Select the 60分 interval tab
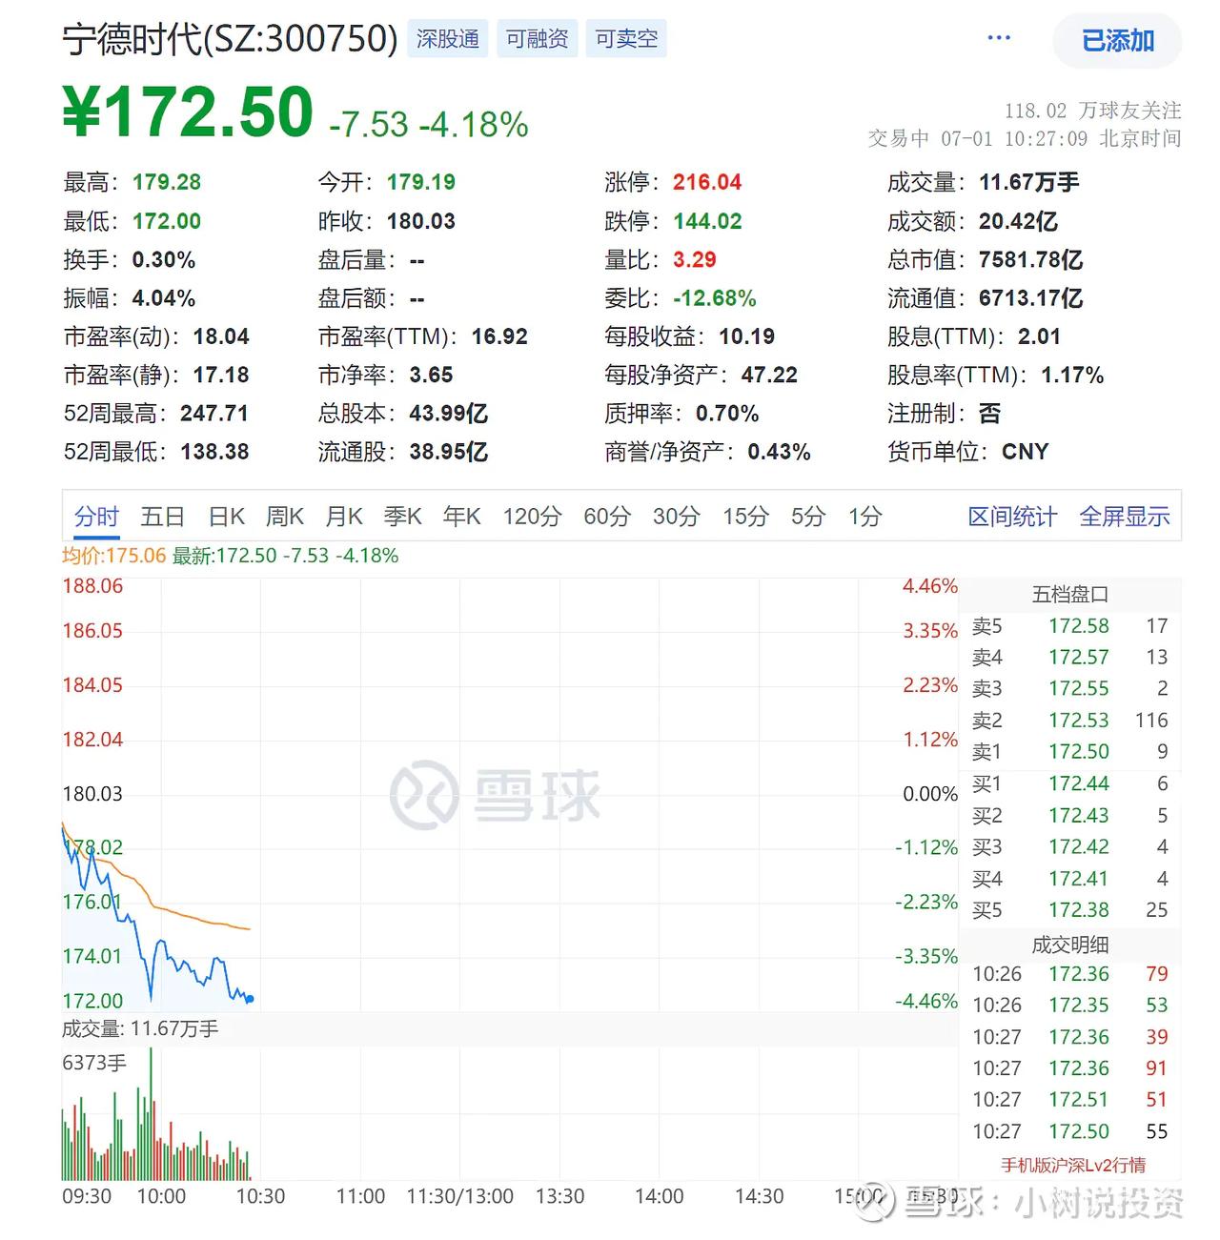This screenshot has width=1220, height=1240. pos(607,517)
